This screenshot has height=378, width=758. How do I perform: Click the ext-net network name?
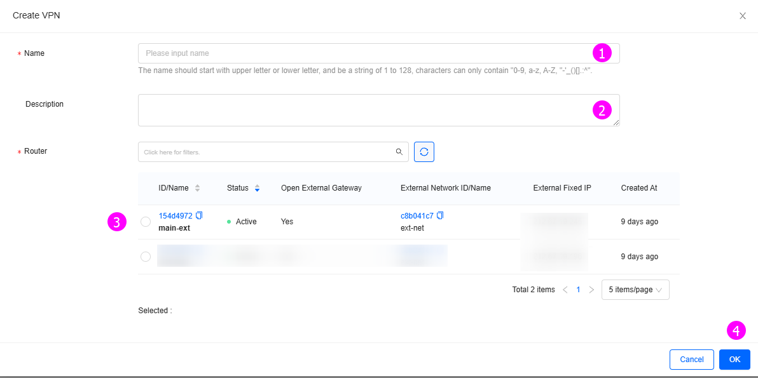click(412, 228)
